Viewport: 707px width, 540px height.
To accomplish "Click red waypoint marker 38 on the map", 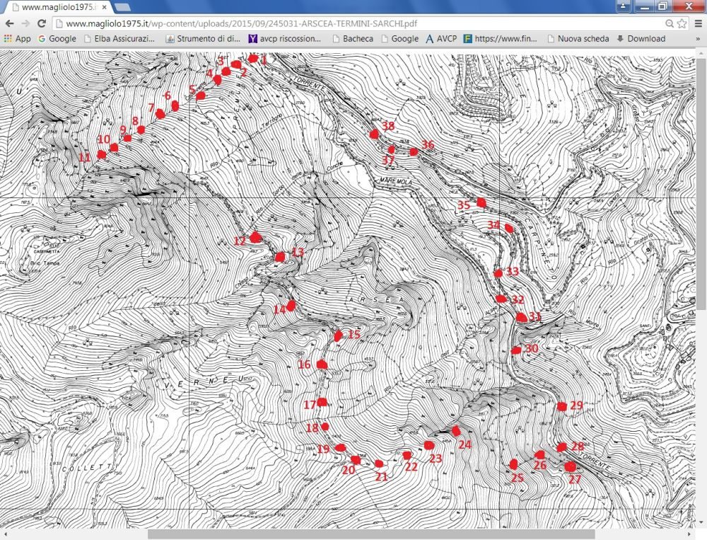I will click(x=374, y=134).
